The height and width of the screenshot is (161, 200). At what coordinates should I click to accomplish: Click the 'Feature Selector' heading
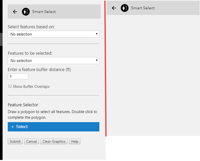(23, 105)
